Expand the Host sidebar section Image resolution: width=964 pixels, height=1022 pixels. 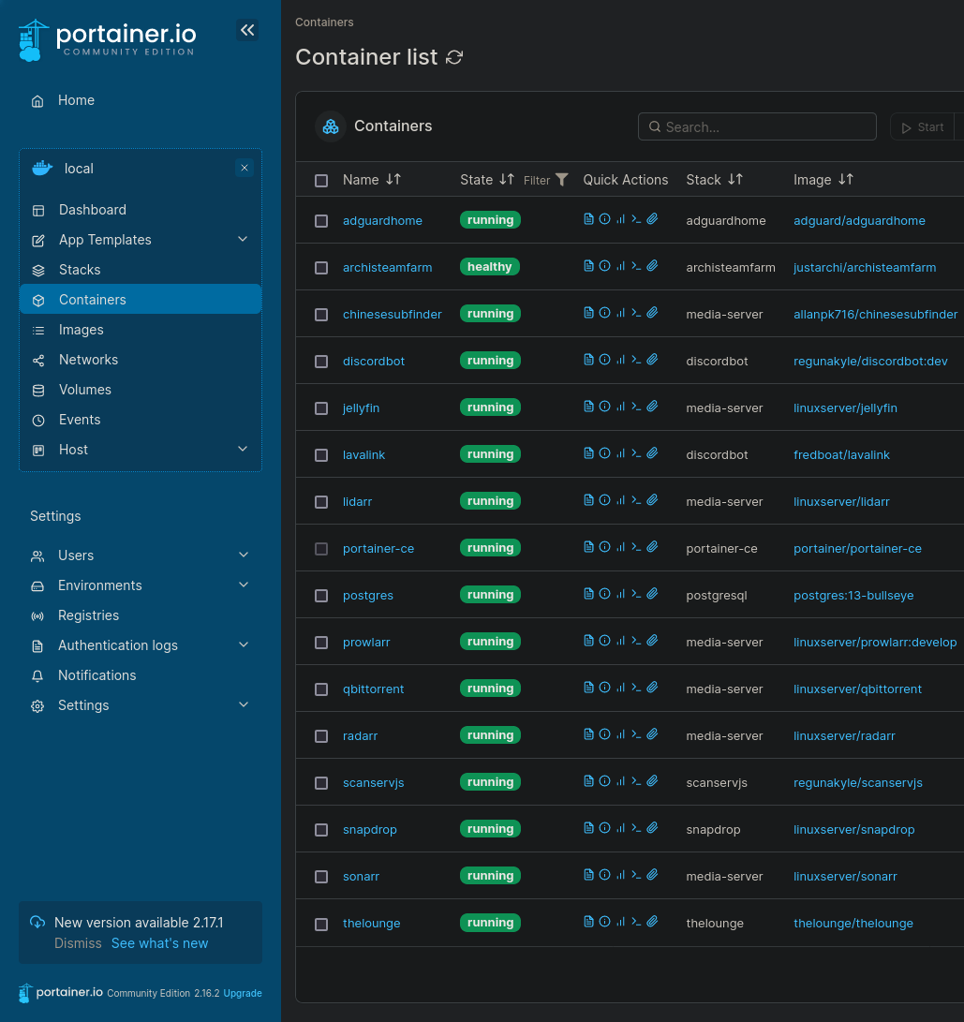tap(73, 449)
